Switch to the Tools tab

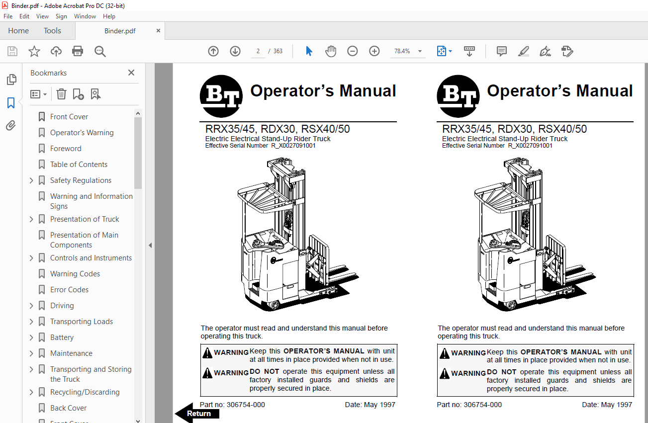52,31
